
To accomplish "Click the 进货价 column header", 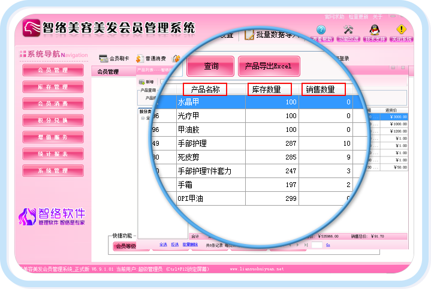I will pos(391,110).
